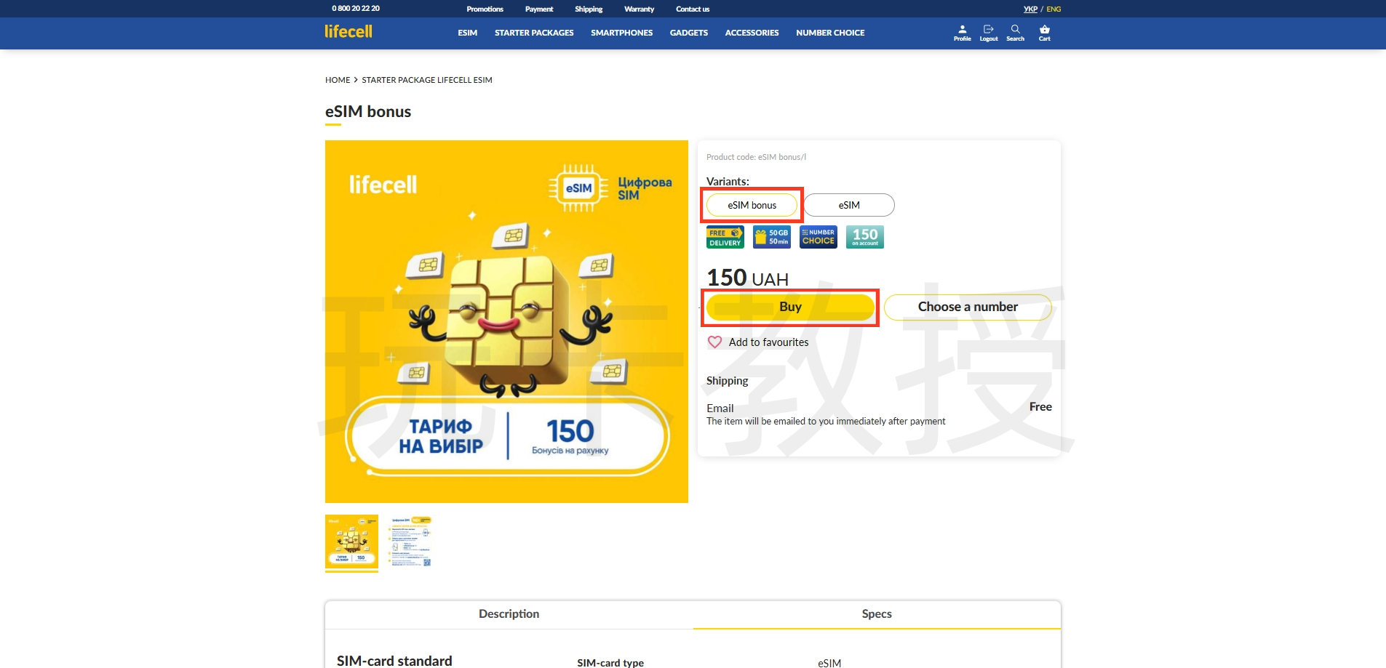Click the Logout icon
The height and width of the screenshot is (668, 1386).
pyautogui.click(x=988, y=33)
